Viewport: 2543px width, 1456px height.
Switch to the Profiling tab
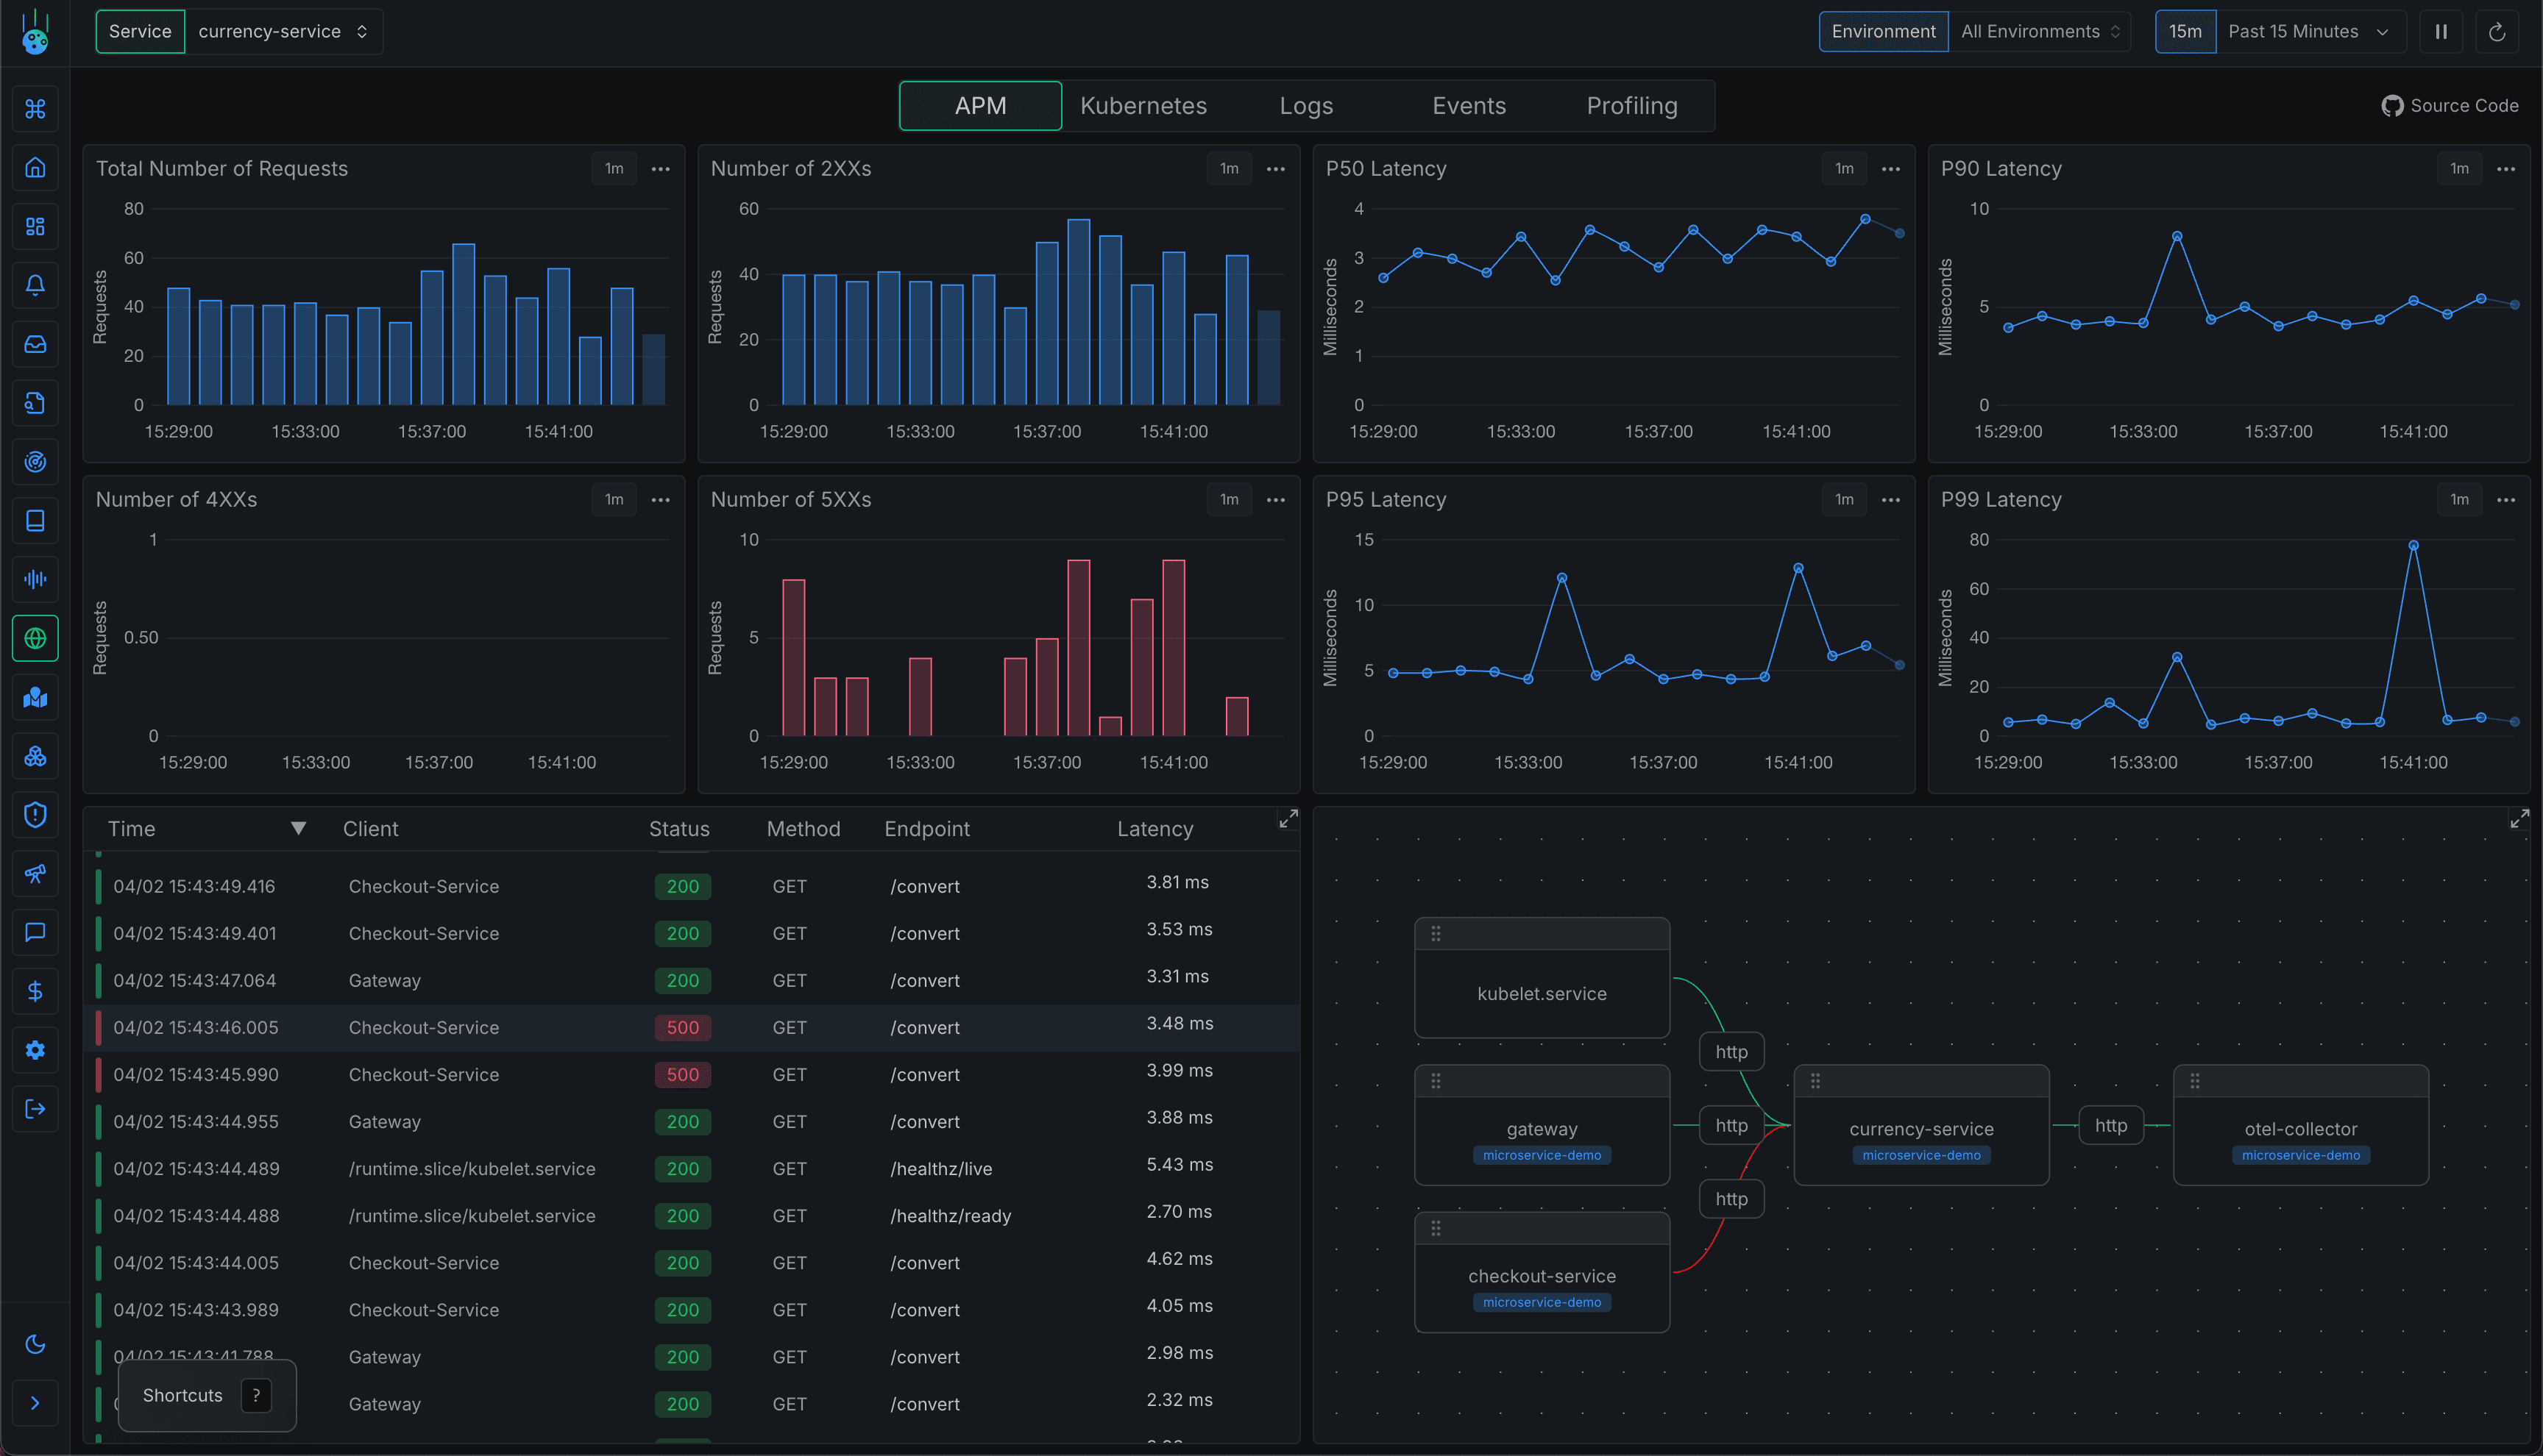pos(1631,105)
